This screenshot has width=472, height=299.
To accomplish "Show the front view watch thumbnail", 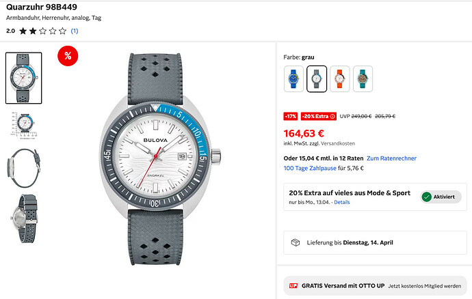I will (x=24, y=78).
